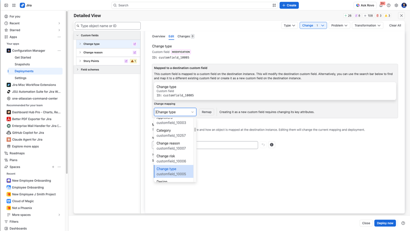Open the app switcher grid icon
The image size is (410, 231).
point(14,5)
